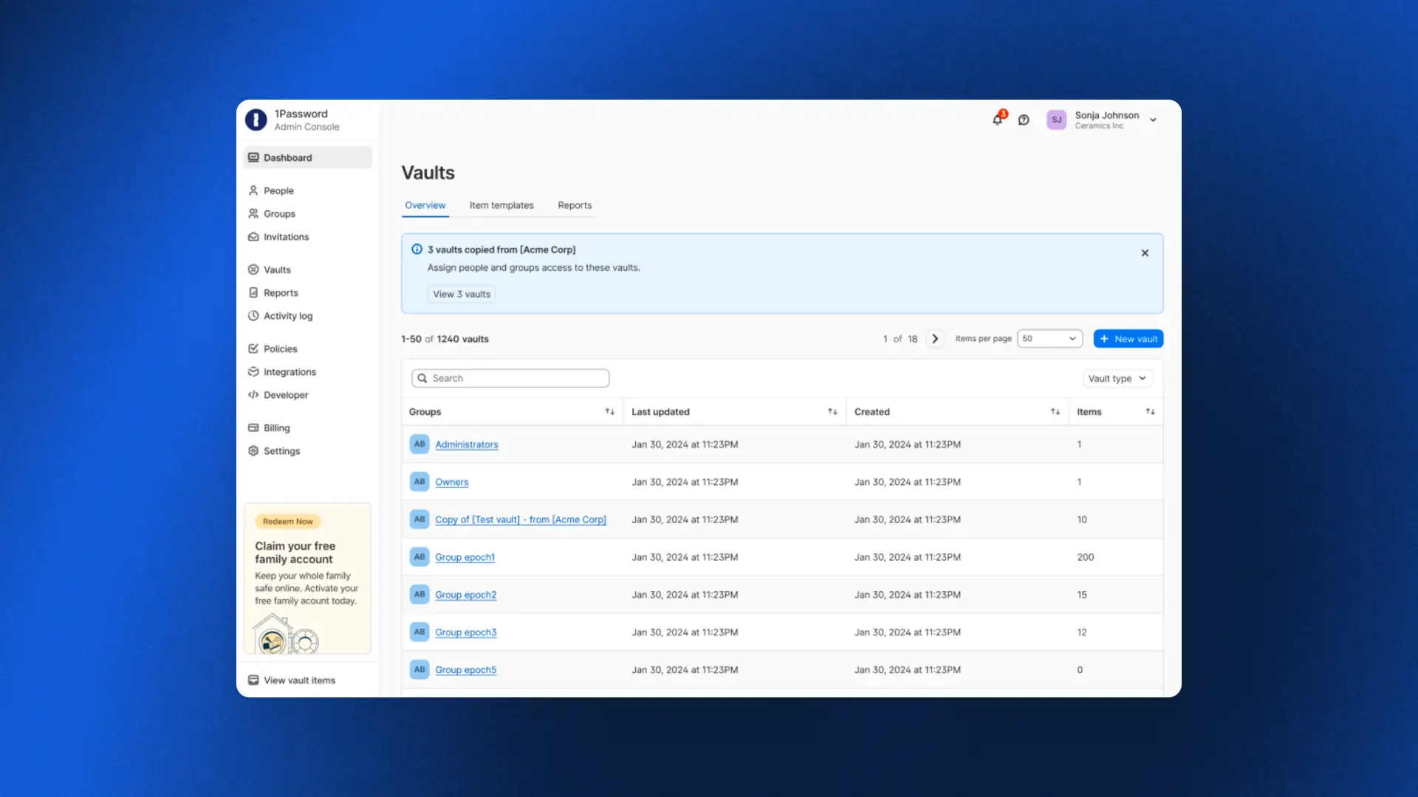
Task: Switch to the Item templates tab
Action: click(501, 205)
